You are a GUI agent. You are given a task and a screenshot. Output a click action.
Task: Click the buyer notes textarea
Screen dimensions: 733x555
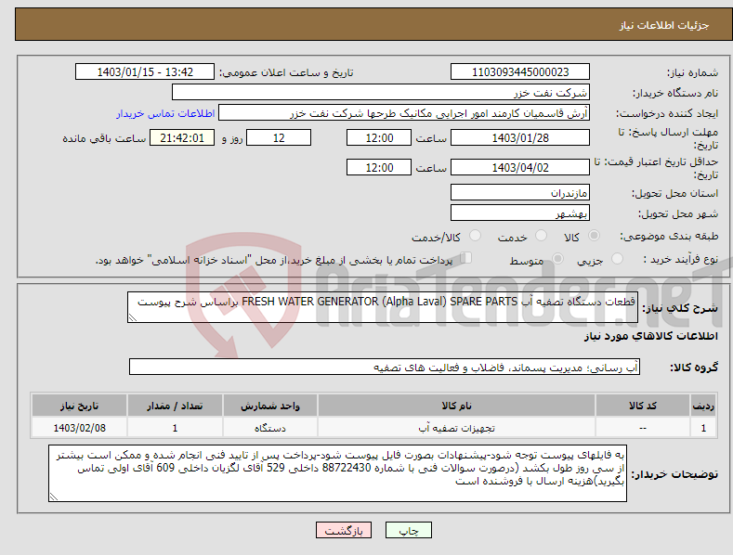pyautogui.click(x=337, y=473)
